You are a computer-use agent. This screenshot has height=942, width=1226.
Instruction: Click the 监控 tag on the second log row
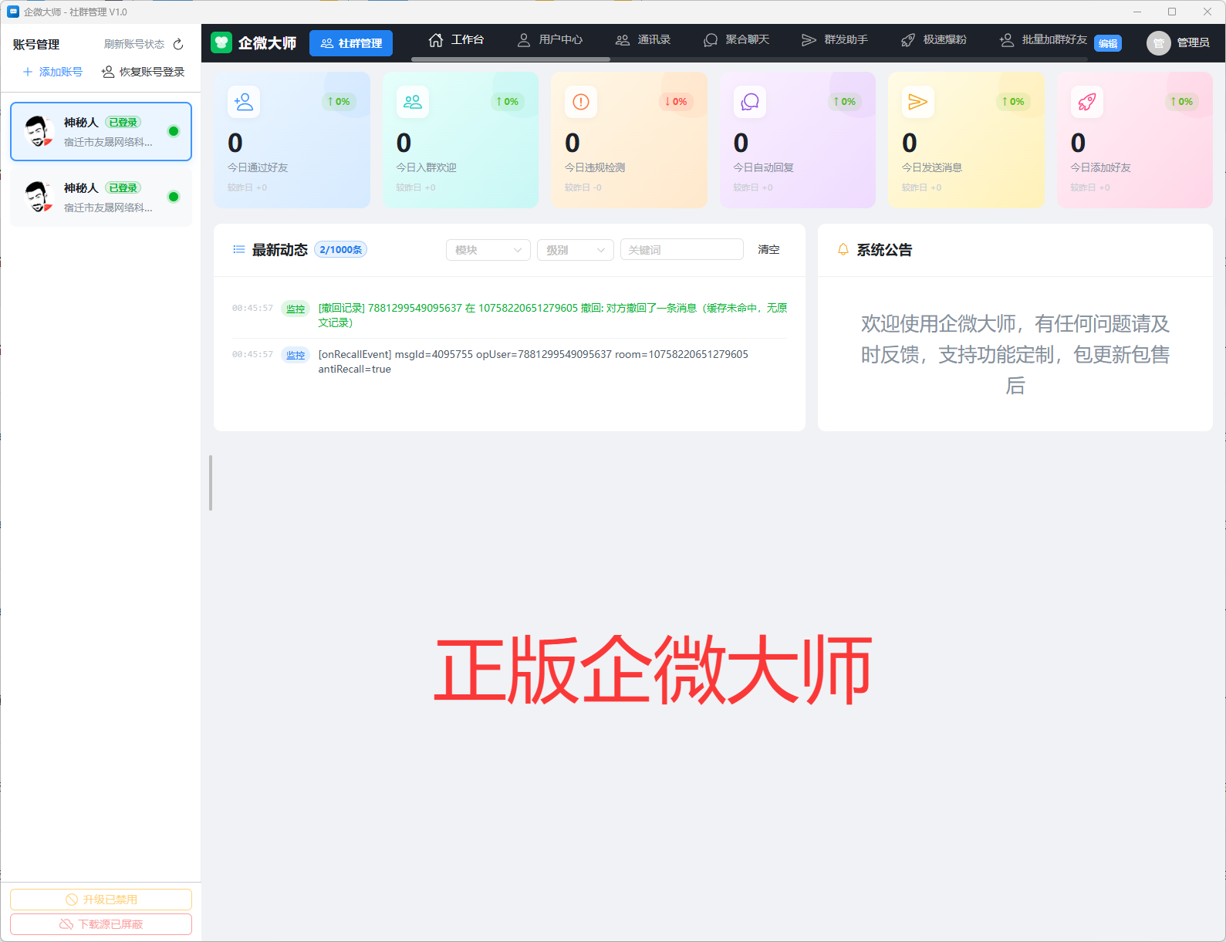tap(296, 355)
